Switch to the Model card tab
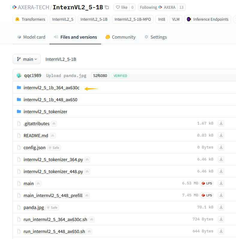The image size is (236, 239). click(x=31, y=37)
